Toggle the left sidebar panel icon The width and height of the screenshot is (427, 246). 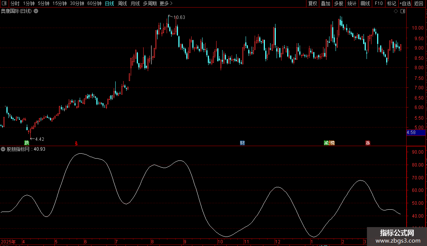click(4, 3)
